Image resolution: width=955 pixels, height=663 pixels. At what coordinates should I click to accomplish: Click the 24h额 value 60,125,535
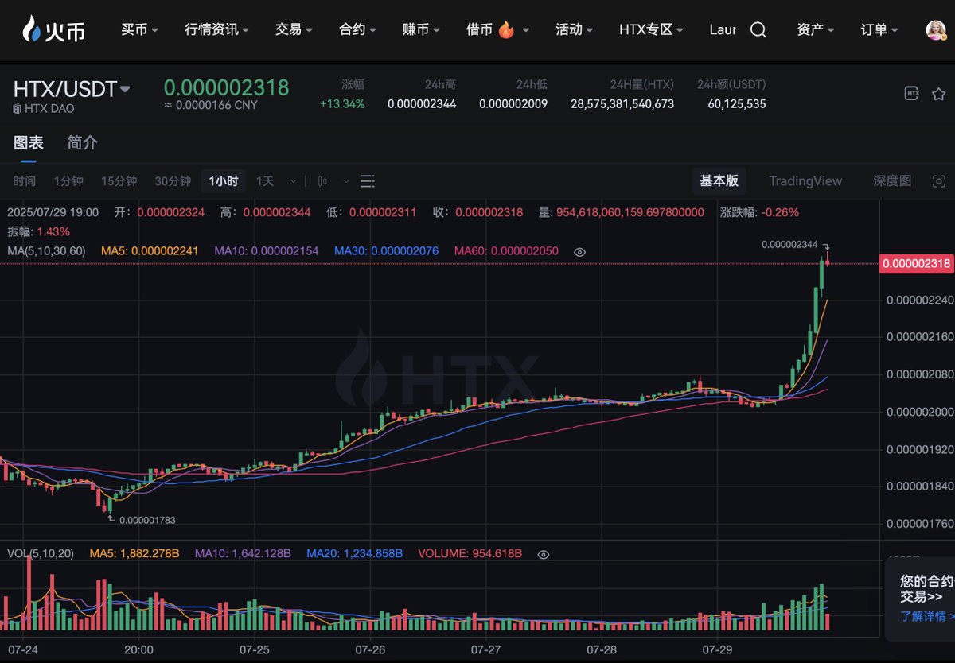pyautogui.click(x=737, y=104)
